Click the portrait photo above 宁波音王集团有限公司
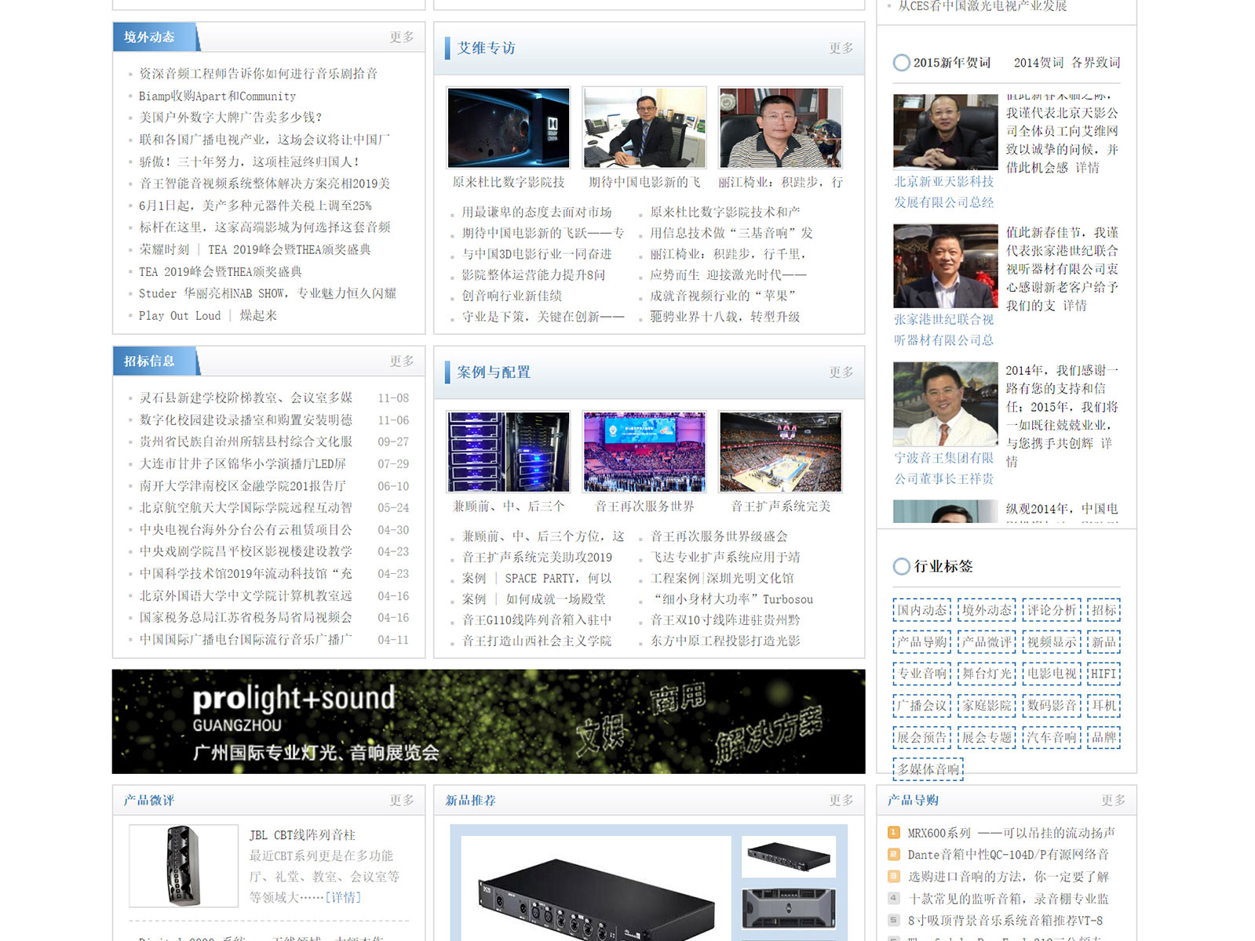 (945, 405)
